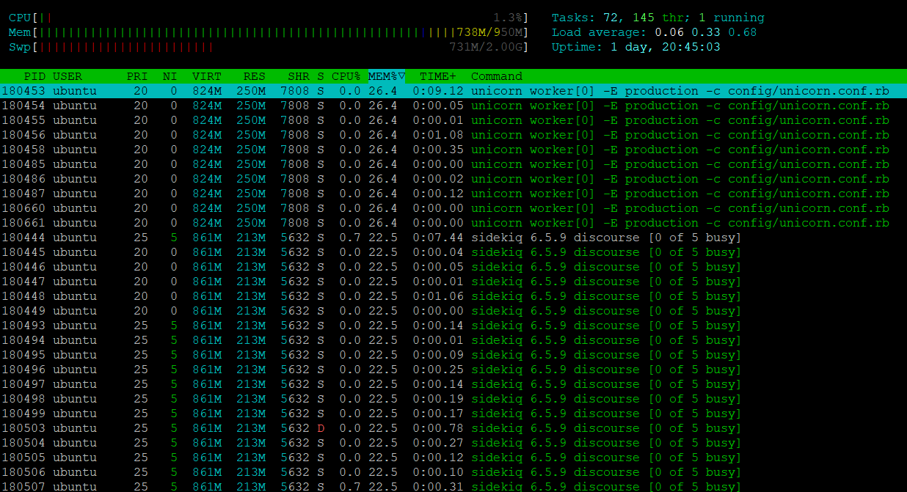The height and width of the screenshot is (492, 907).
Task: Select process row with PID 180445
Action: [x=453, y=252]
